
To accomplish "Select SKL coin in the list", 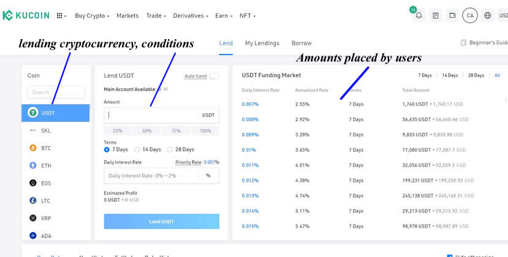I will coord(55,130).
